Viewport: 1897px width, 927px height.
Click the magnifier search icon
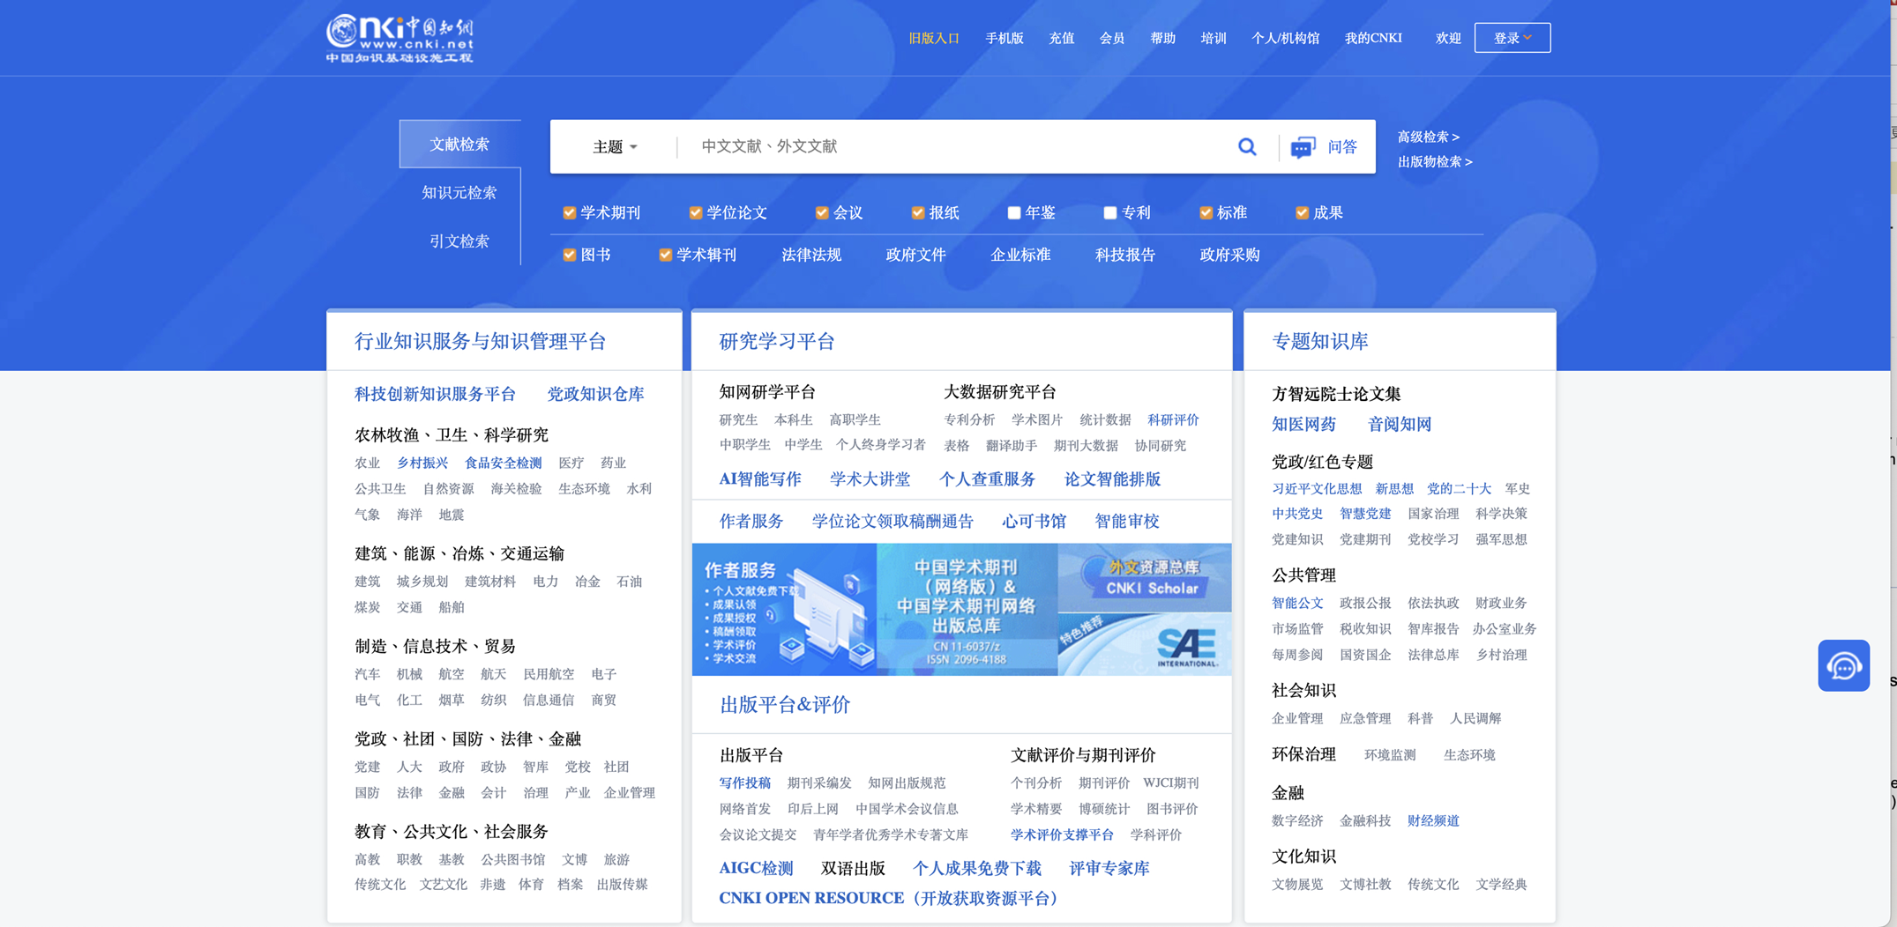[1247, 146]
